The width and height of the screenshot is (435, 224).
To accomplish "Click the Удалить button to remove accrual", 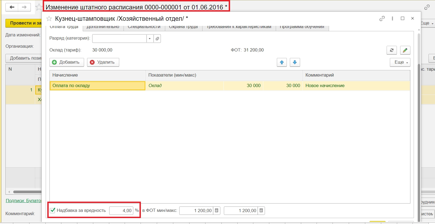I will [103, 62].
